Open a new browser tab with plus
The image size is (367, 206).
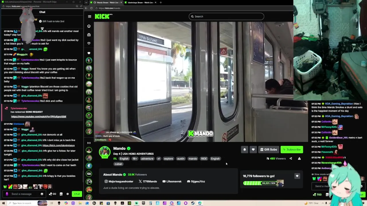[x=161, y=3]
